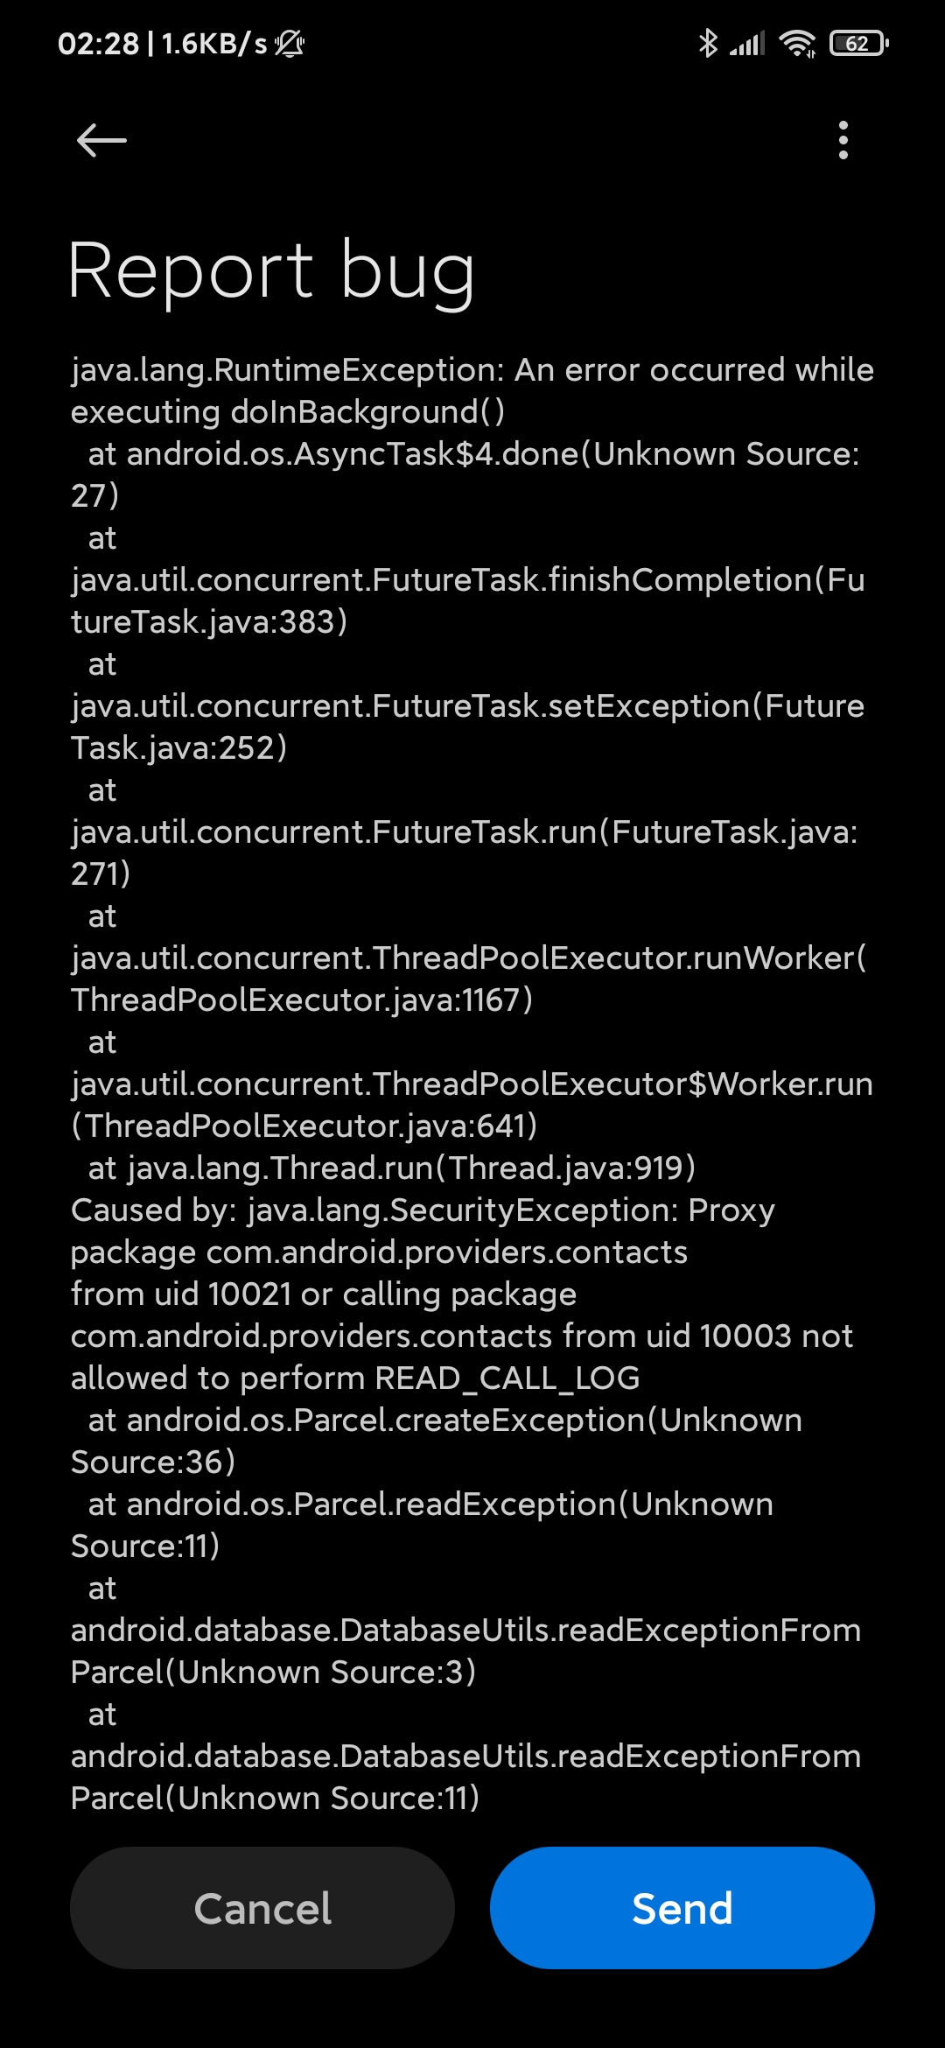The width and height of the screenshot is (945, 2048).
Task: Open the three-dot overflow menu
Action: coord(843,140)
